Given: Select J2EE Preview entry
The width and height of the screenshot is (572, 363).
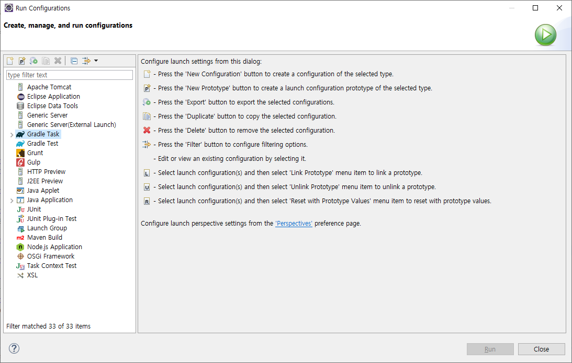Looking at the screenshot, I should [x=45, y=181].
